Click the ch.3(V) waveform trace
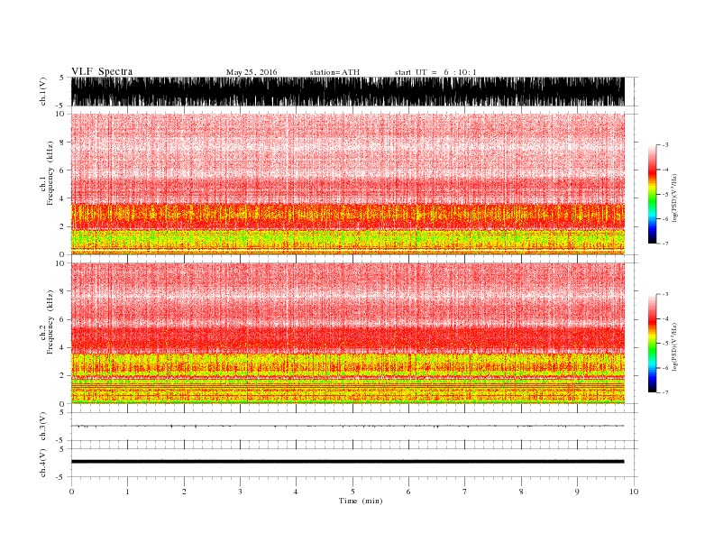714x552 pixels. (x=348, y=426)
